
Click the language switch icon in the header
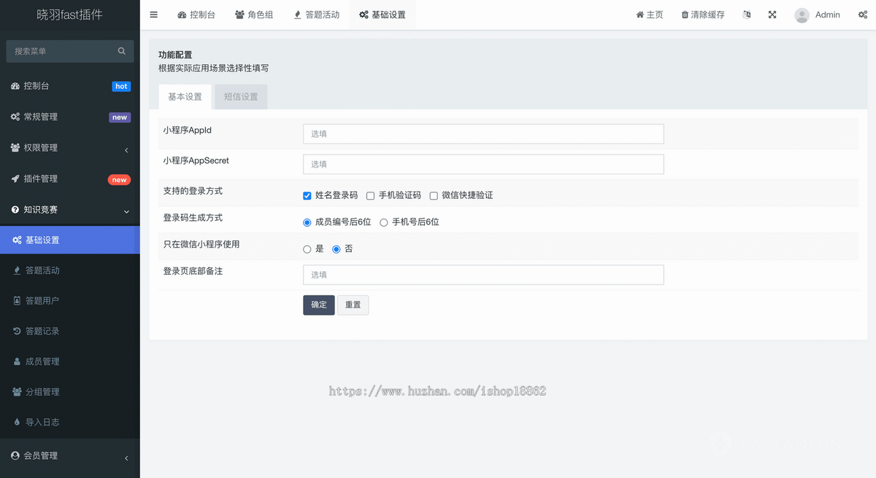click(746, 14)
